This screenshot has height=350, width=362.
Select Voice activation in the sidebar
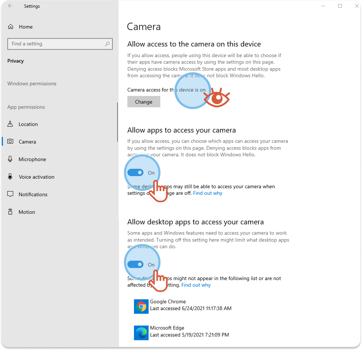(x=36, y=177)
